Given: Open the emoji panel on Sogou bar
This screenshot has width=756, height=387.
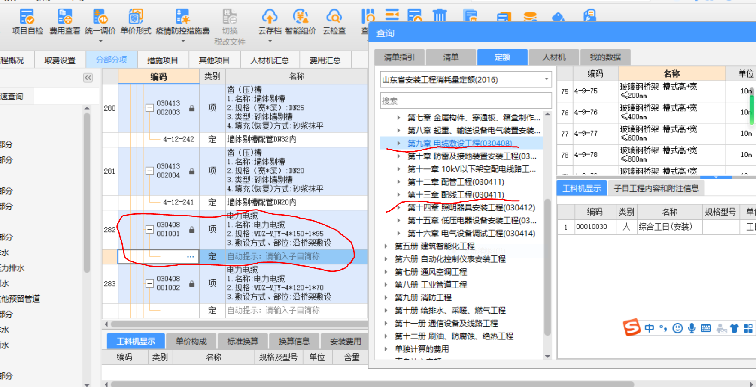Looking at the screenshot, I should (x=677, y=329).
